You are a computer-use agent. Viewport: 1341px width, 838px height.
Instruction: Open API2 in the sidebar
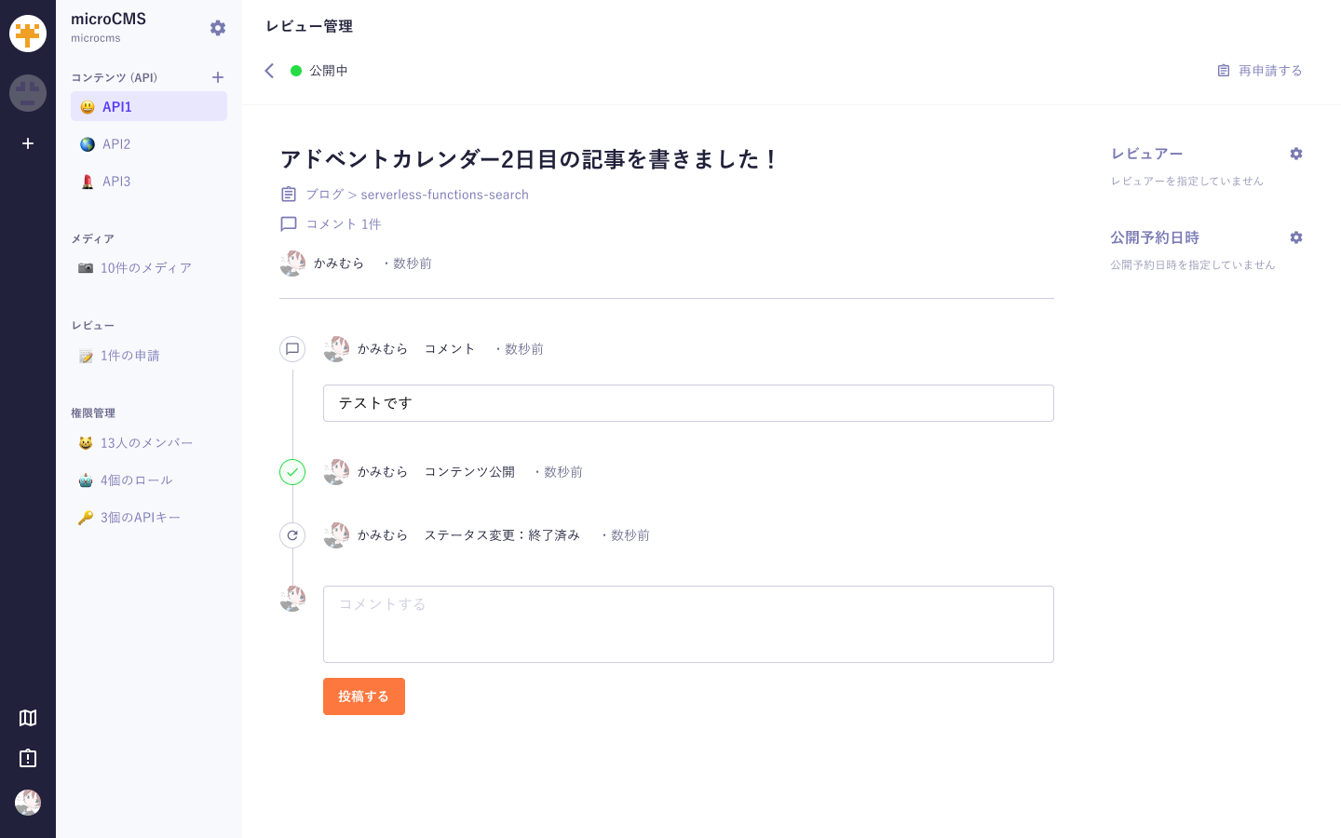tap(116, 144)
